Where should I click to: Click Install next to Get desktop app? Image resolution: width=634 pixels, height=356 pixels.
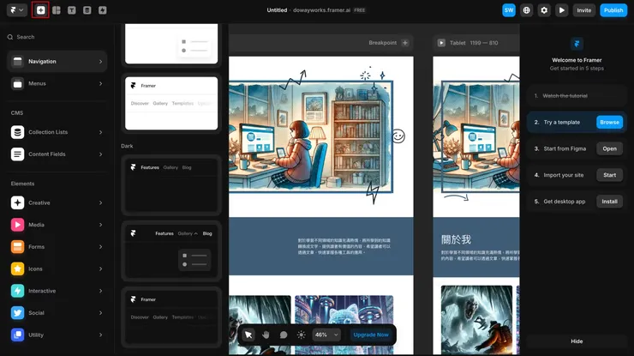pos(609,202)
